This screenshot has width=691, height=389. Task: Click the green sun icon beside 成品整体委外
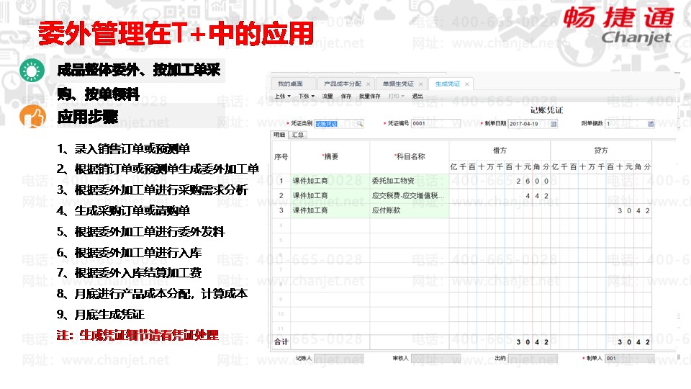[x=32, y=71]
